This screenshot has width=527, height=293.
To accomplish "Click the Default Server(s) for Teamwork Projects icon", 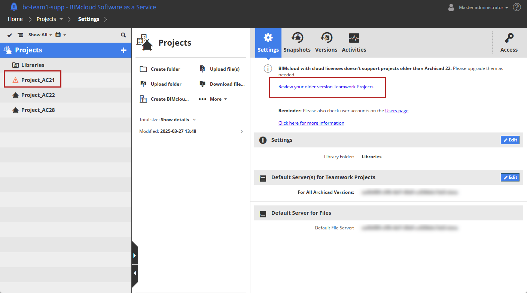I will point(263,178).
